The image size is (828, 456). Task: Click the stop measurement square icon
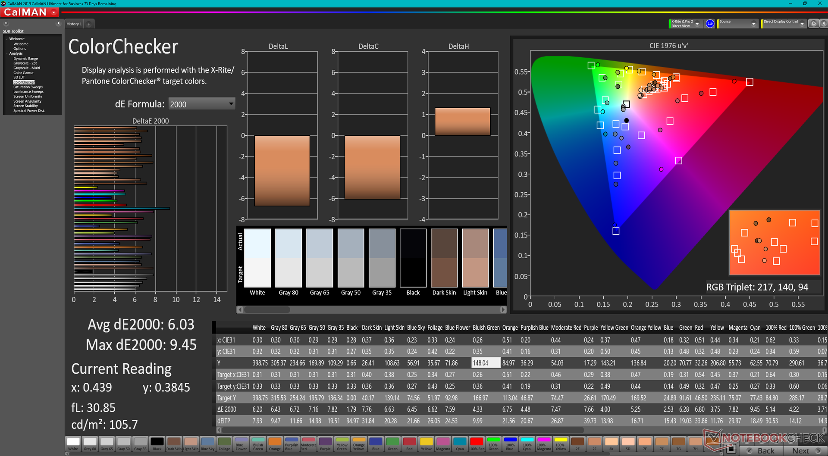click(x=731, y=450)
